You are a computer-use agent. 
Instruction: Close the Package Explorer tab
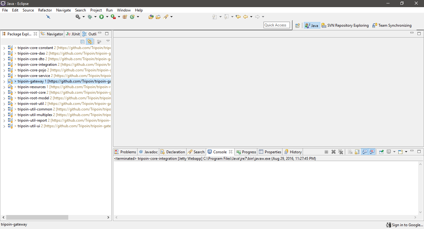click(35, 34)
